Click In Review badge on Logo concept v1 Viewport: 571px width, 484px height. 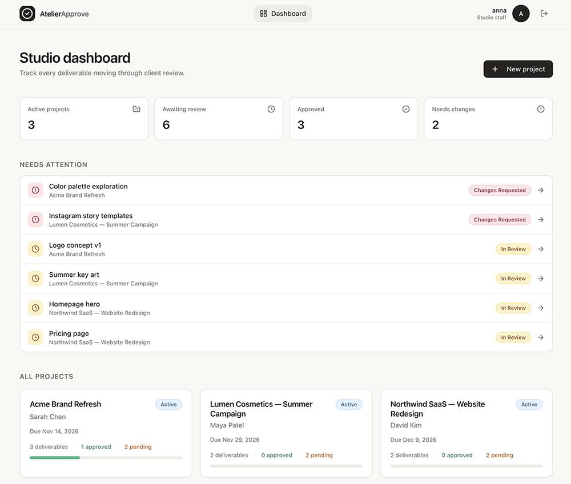[513, 249]
